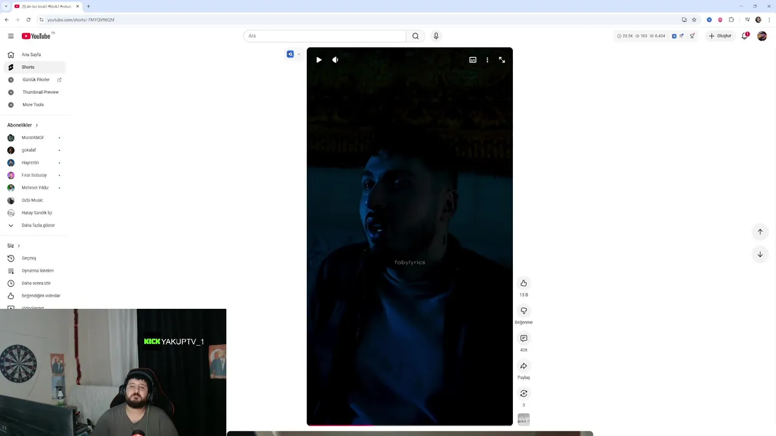Toggle captions on the Shorts player
Viewport: 776px width, 436px height.
(x=473, y=60)
